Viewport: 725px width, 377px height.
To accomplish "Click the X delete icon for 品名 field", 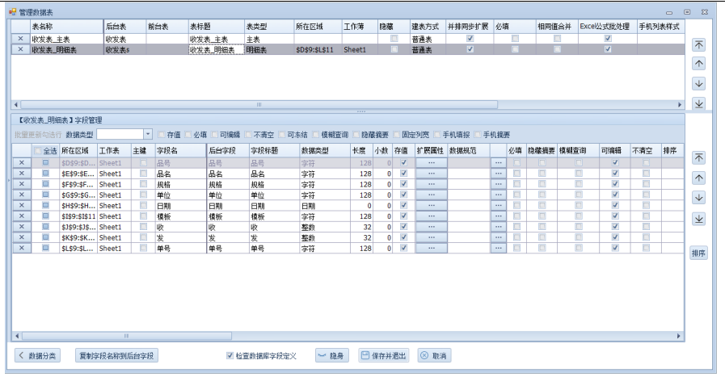I will pos(21,174).
